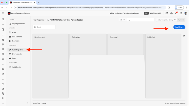Screen dimensions: 189x106
Task: Open the monitoring screen rail icon
Action: 3,59
